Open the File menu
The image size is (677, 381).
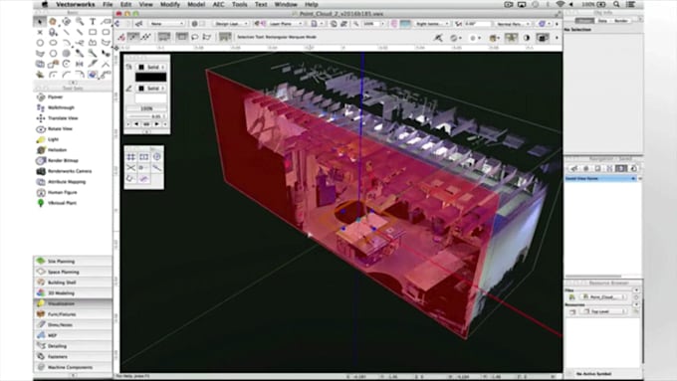[108, 4]
